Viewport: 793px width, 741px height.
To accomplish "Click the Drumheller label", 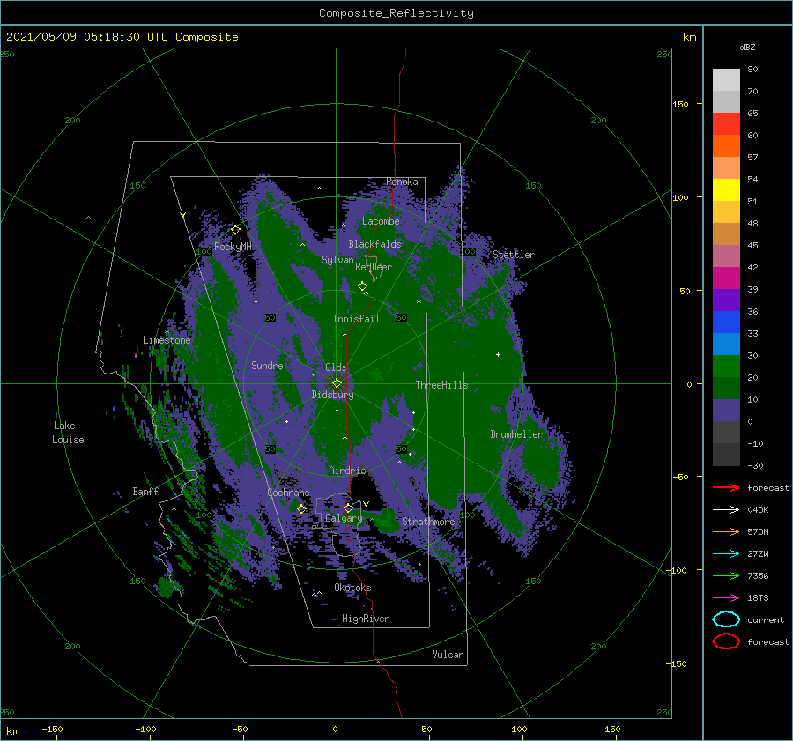I will (516, 434).
